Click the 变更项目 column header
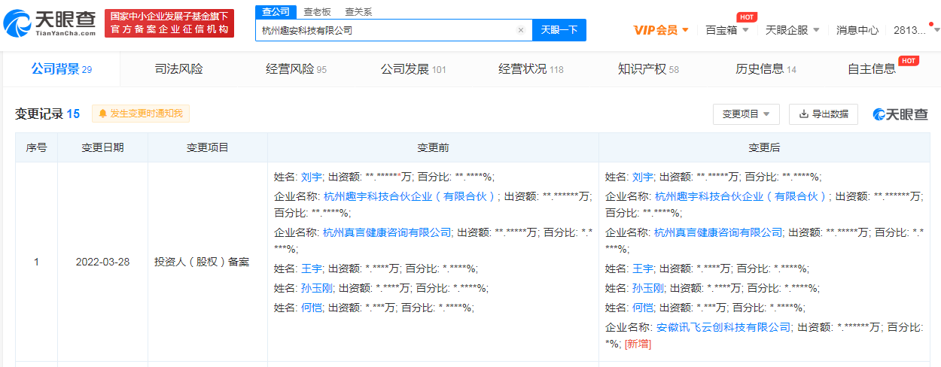 pos(208,147)
